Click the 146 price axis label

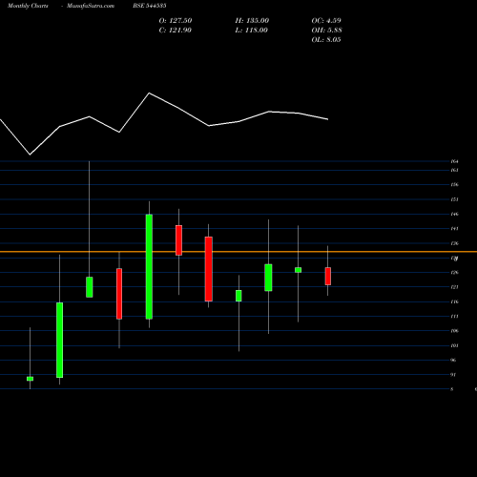pyautogui.click(x=454, y=214)
